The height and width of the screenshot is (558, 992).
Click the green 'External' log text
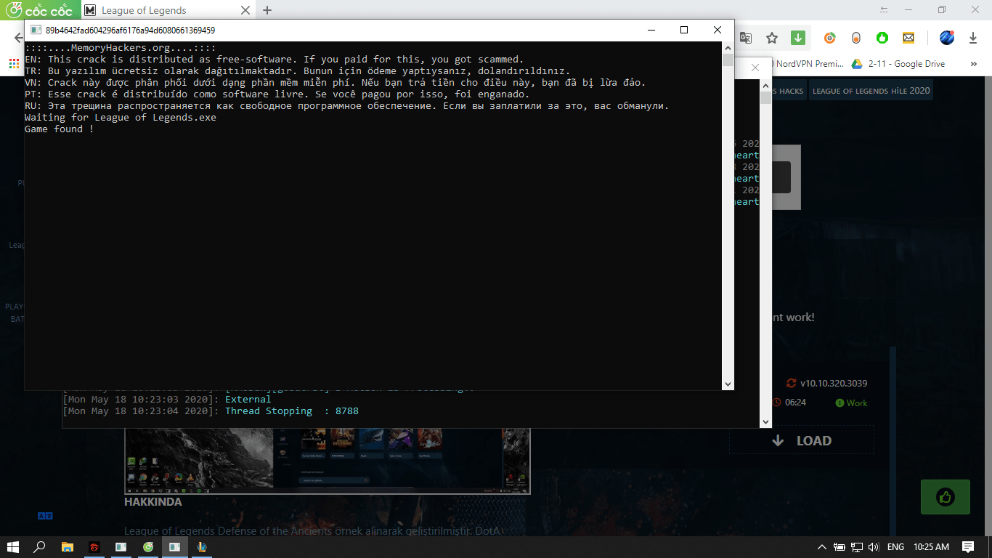[248, 399]
